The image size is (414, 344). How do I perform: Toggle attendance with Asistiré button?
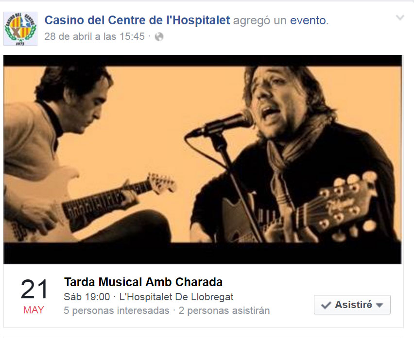[x=352, y=305]
